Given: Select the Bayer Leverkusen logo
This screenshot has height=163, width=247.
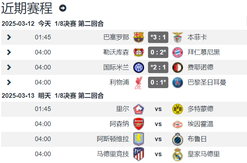Looking at the screenshot, I should (x=139, y=52).
